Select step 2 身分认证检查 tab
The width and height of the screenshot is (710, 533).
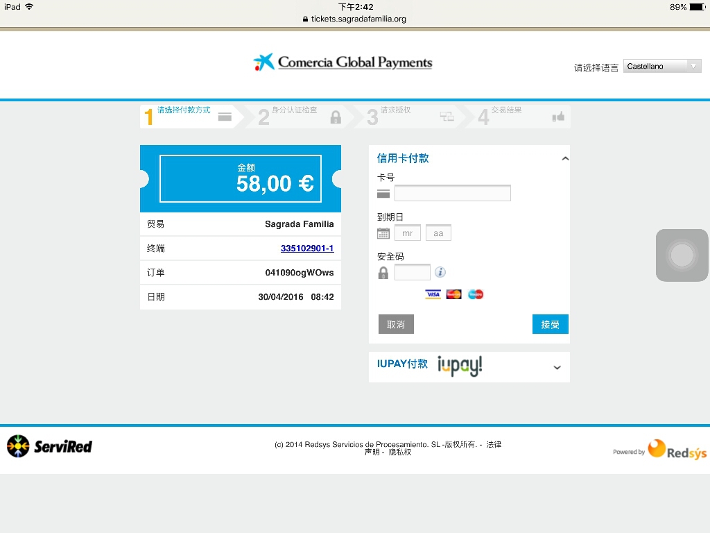click(299, 117)
